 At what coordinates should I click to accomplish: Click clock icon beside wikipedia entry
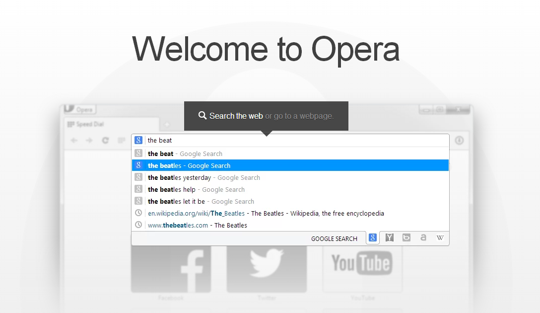pyautogui.click(x=138, y=213)
